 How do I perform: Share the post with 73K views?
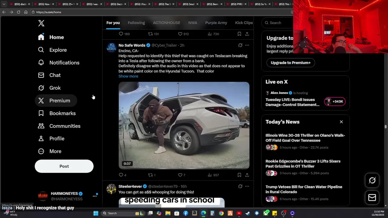pyautogui.click(x=247, y=34)
